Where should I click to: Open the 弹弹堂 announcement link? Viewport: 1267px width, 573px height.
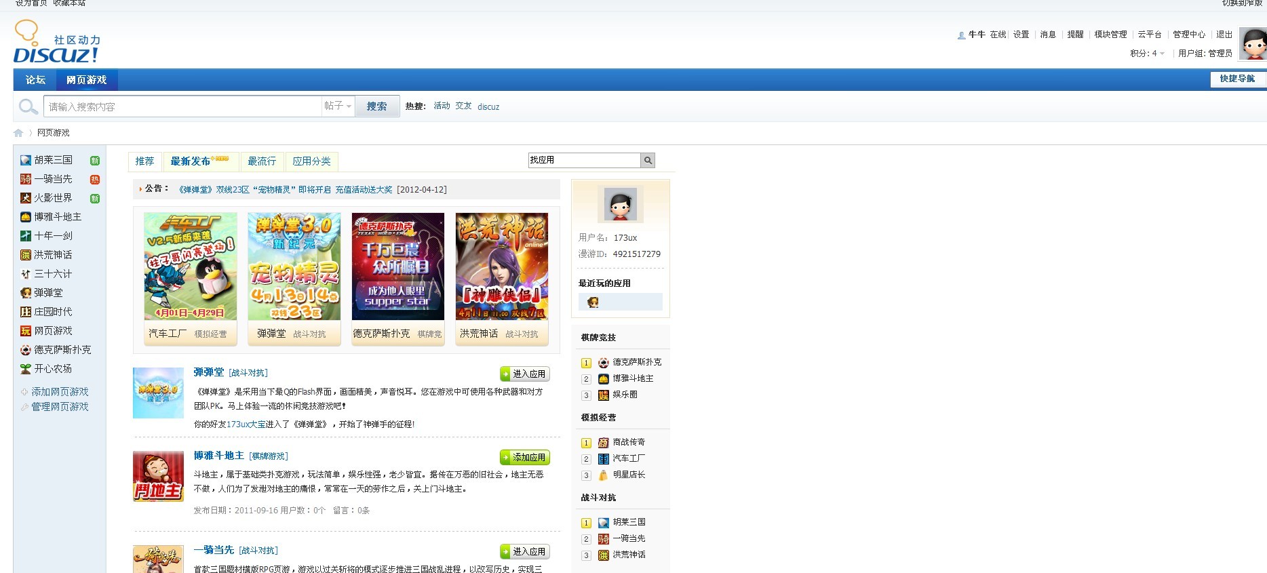tap(285, 190)
